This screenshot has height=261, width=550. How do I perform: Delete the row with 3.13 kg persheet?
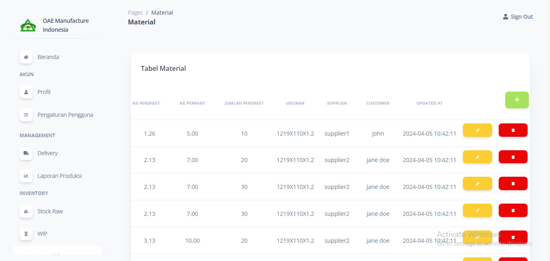513,237
